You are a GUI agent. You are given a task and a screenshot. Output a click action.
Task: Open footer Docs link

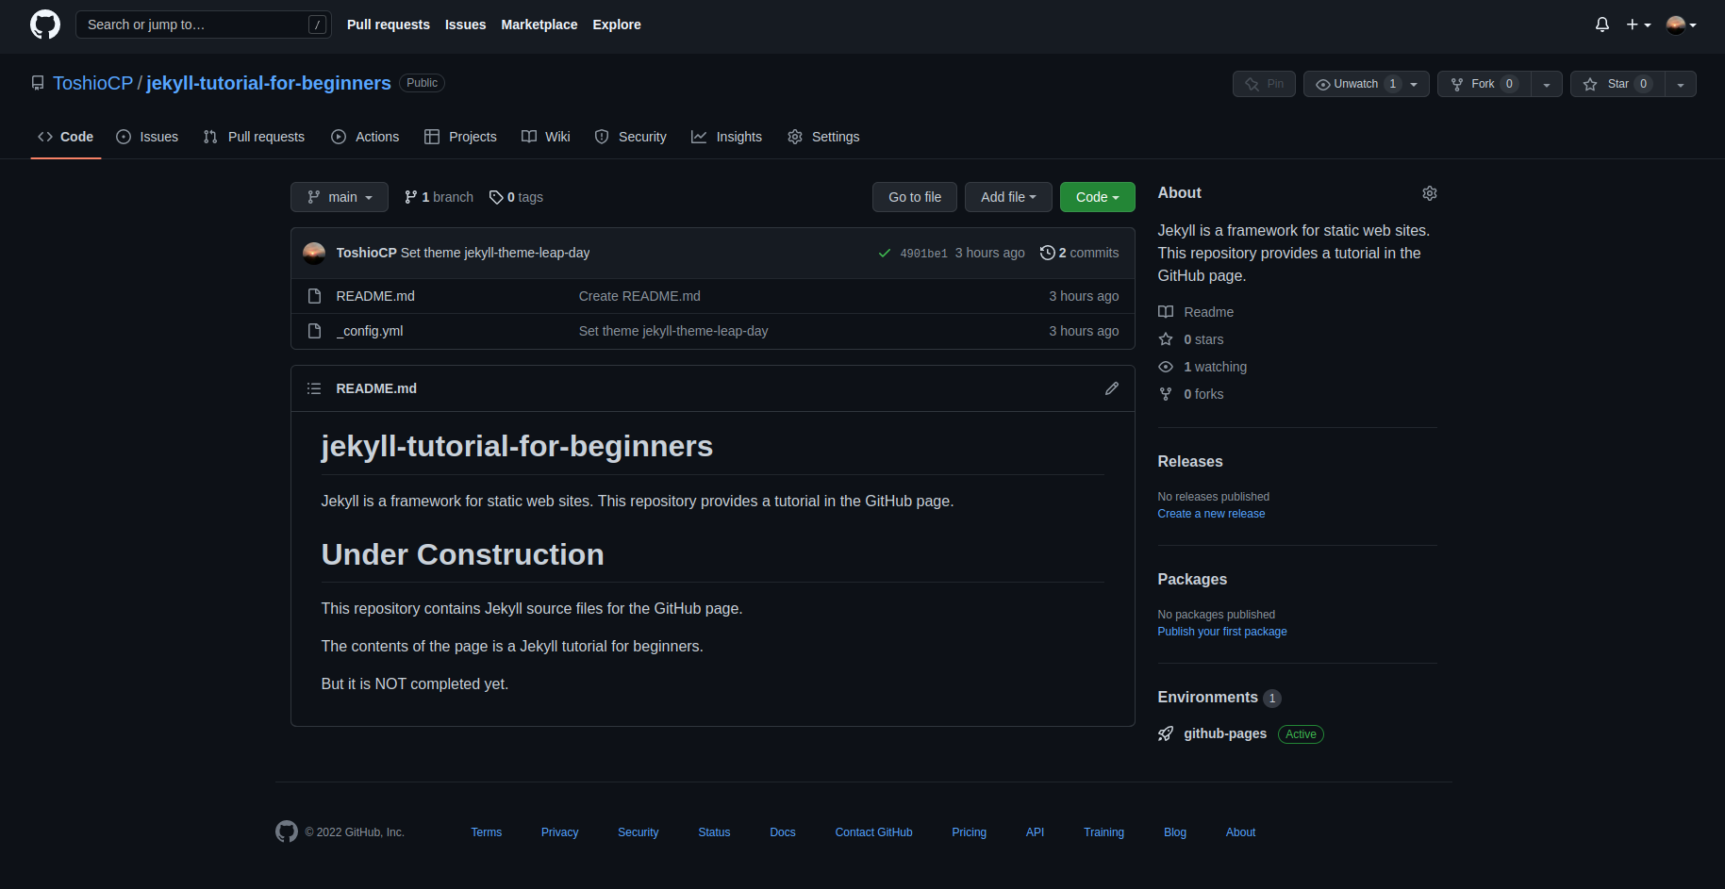[783, 832]
